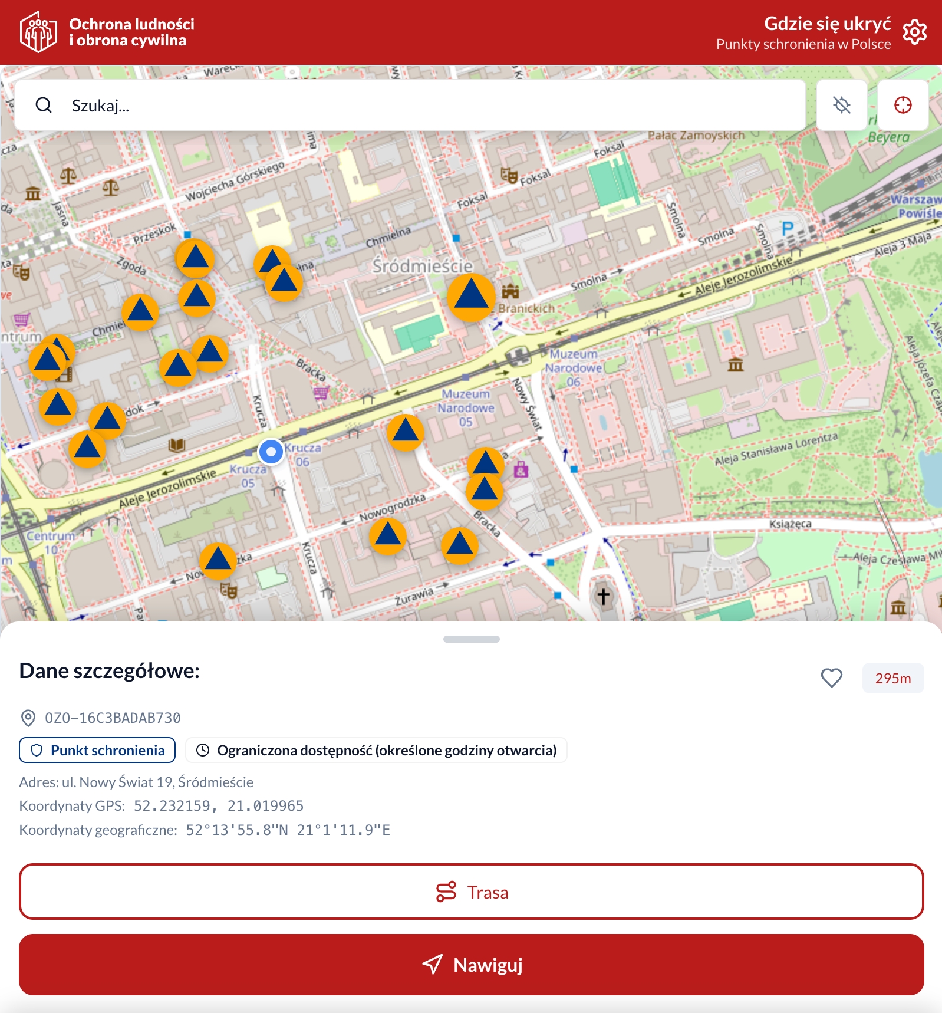Click the bottom sheet drag handle
This screenshot has height=1013, width=942.
[x=471, y=639]
